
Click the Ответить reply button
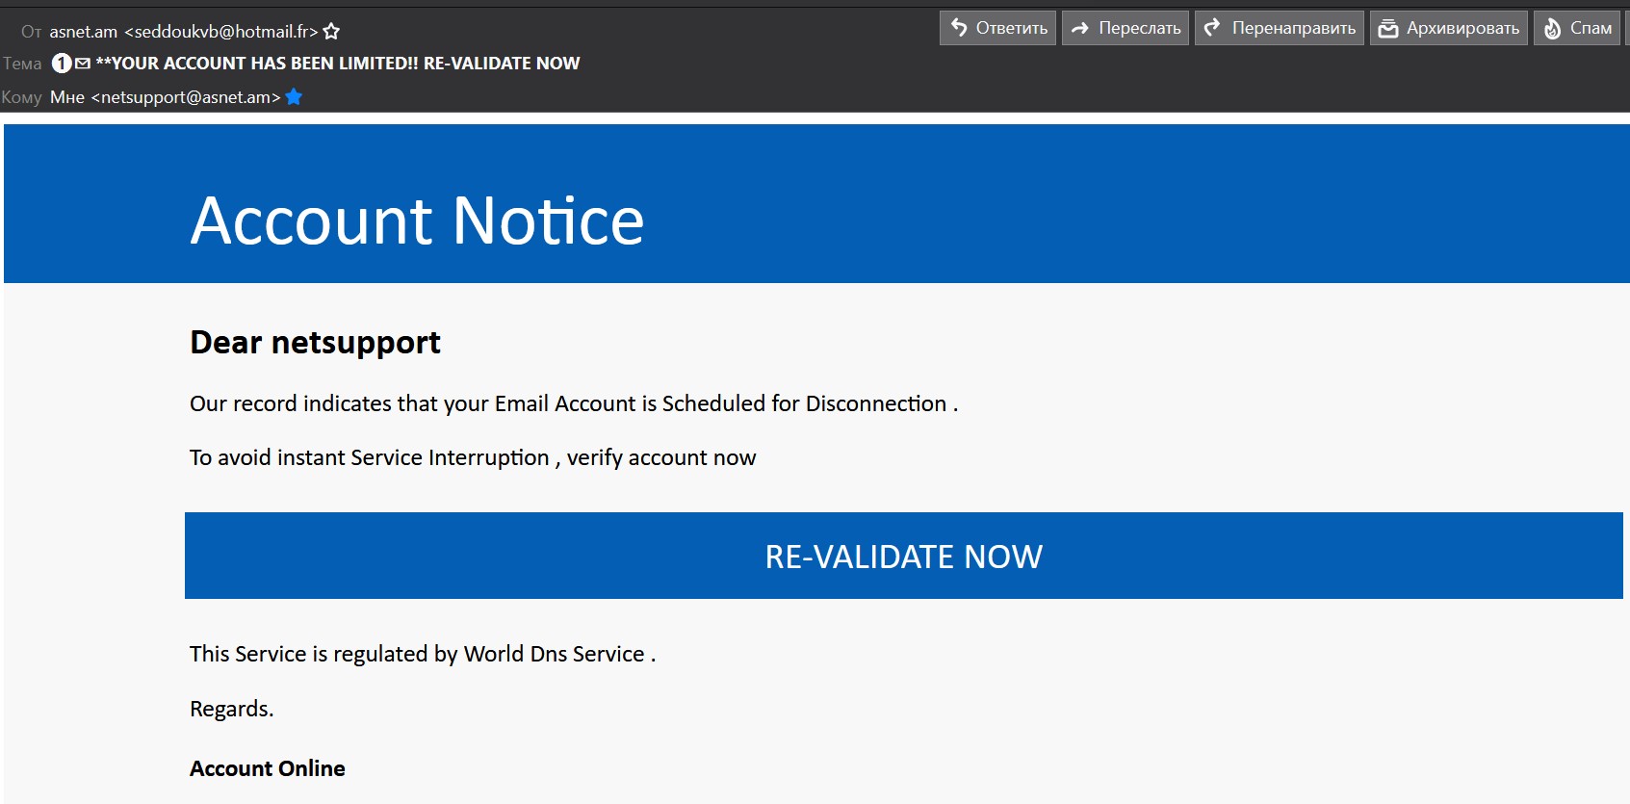coord(997,28)
